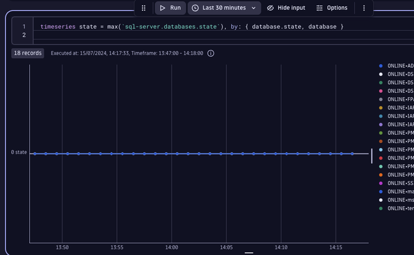Click the execution info circle icon
This screenshot has width=414, height=255.
211,53
